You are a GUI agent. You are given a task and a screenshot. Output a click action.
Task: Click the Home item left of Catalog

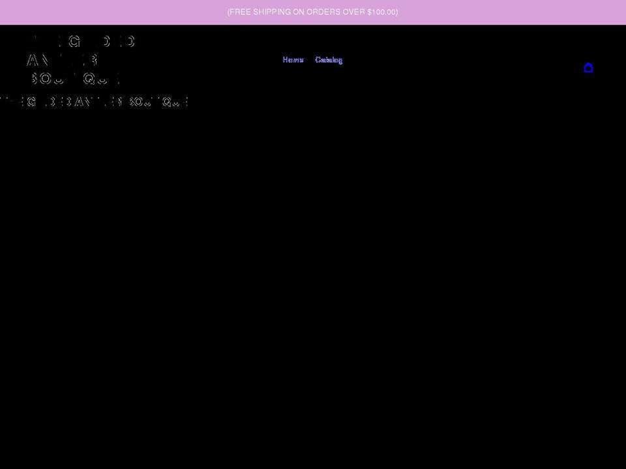[x=293, y=60]
